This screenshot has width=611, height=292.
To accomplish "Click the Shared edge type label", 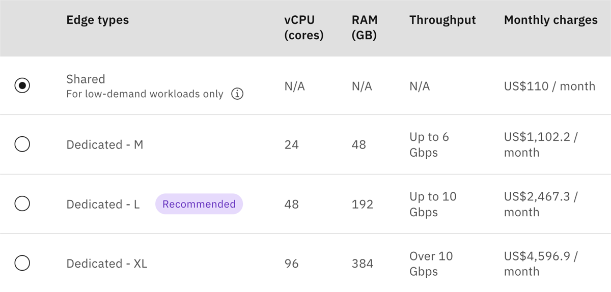I will (86, 79).
